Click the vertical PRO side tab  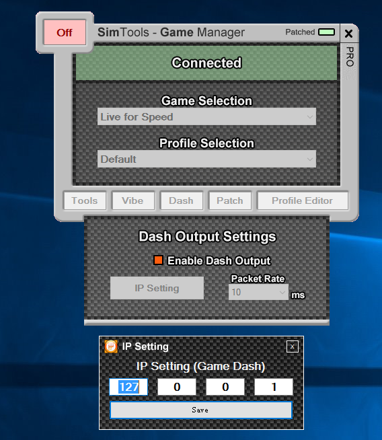pos(350,57)
